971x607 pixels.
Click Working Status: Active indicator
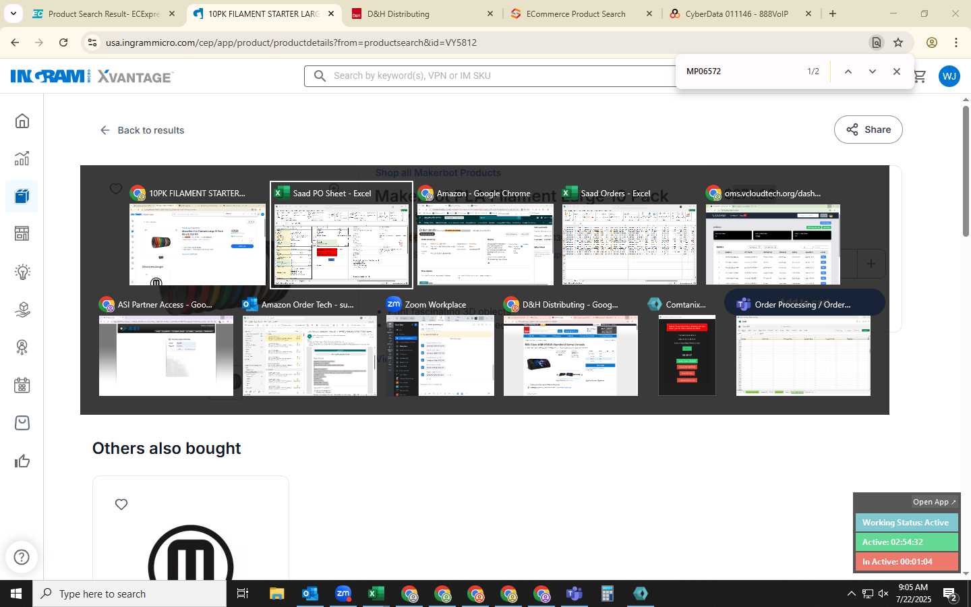coord(907,523)
